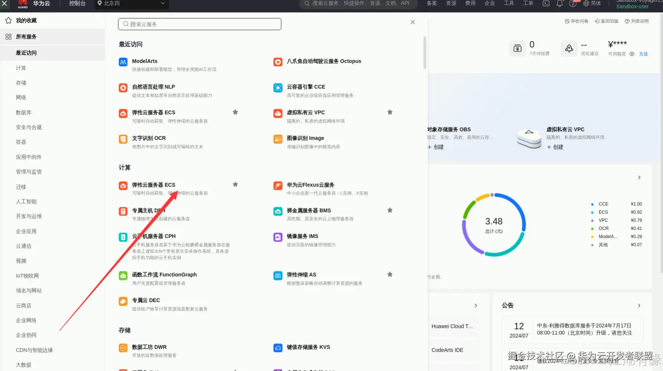
Task: Open the 云容器引擎 CCE service icon
Action: (278, 88)
